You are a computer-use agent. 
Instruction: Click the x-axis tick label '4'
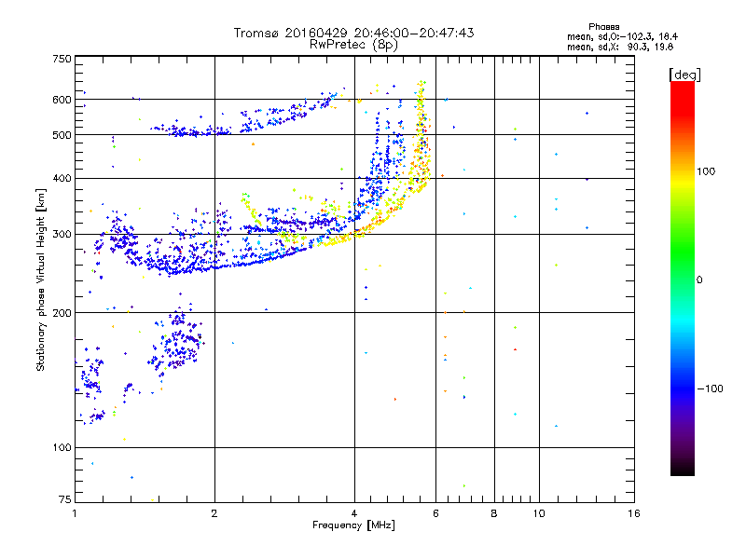[x=354, y=513]
